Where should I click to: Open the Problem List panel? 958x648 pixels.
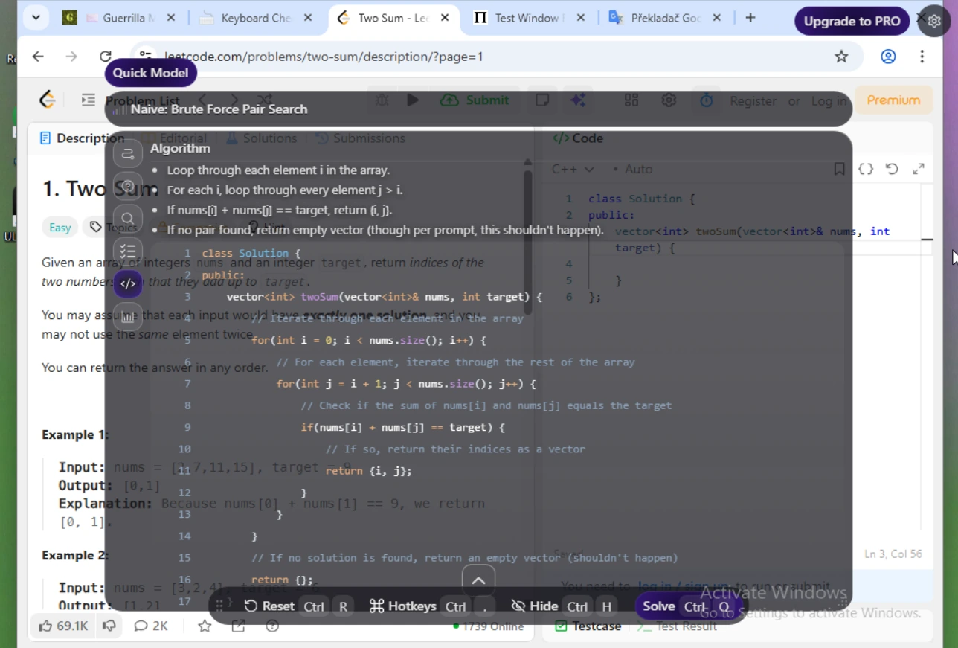131,100
